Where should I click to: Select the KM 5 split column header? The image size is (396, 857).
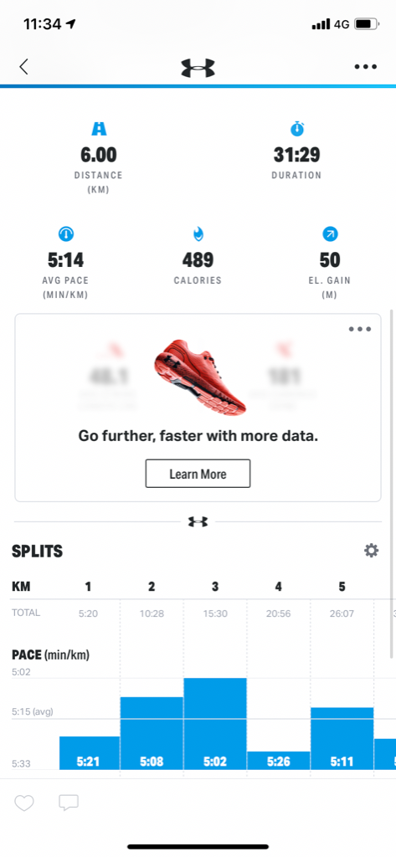pos(342,587)
